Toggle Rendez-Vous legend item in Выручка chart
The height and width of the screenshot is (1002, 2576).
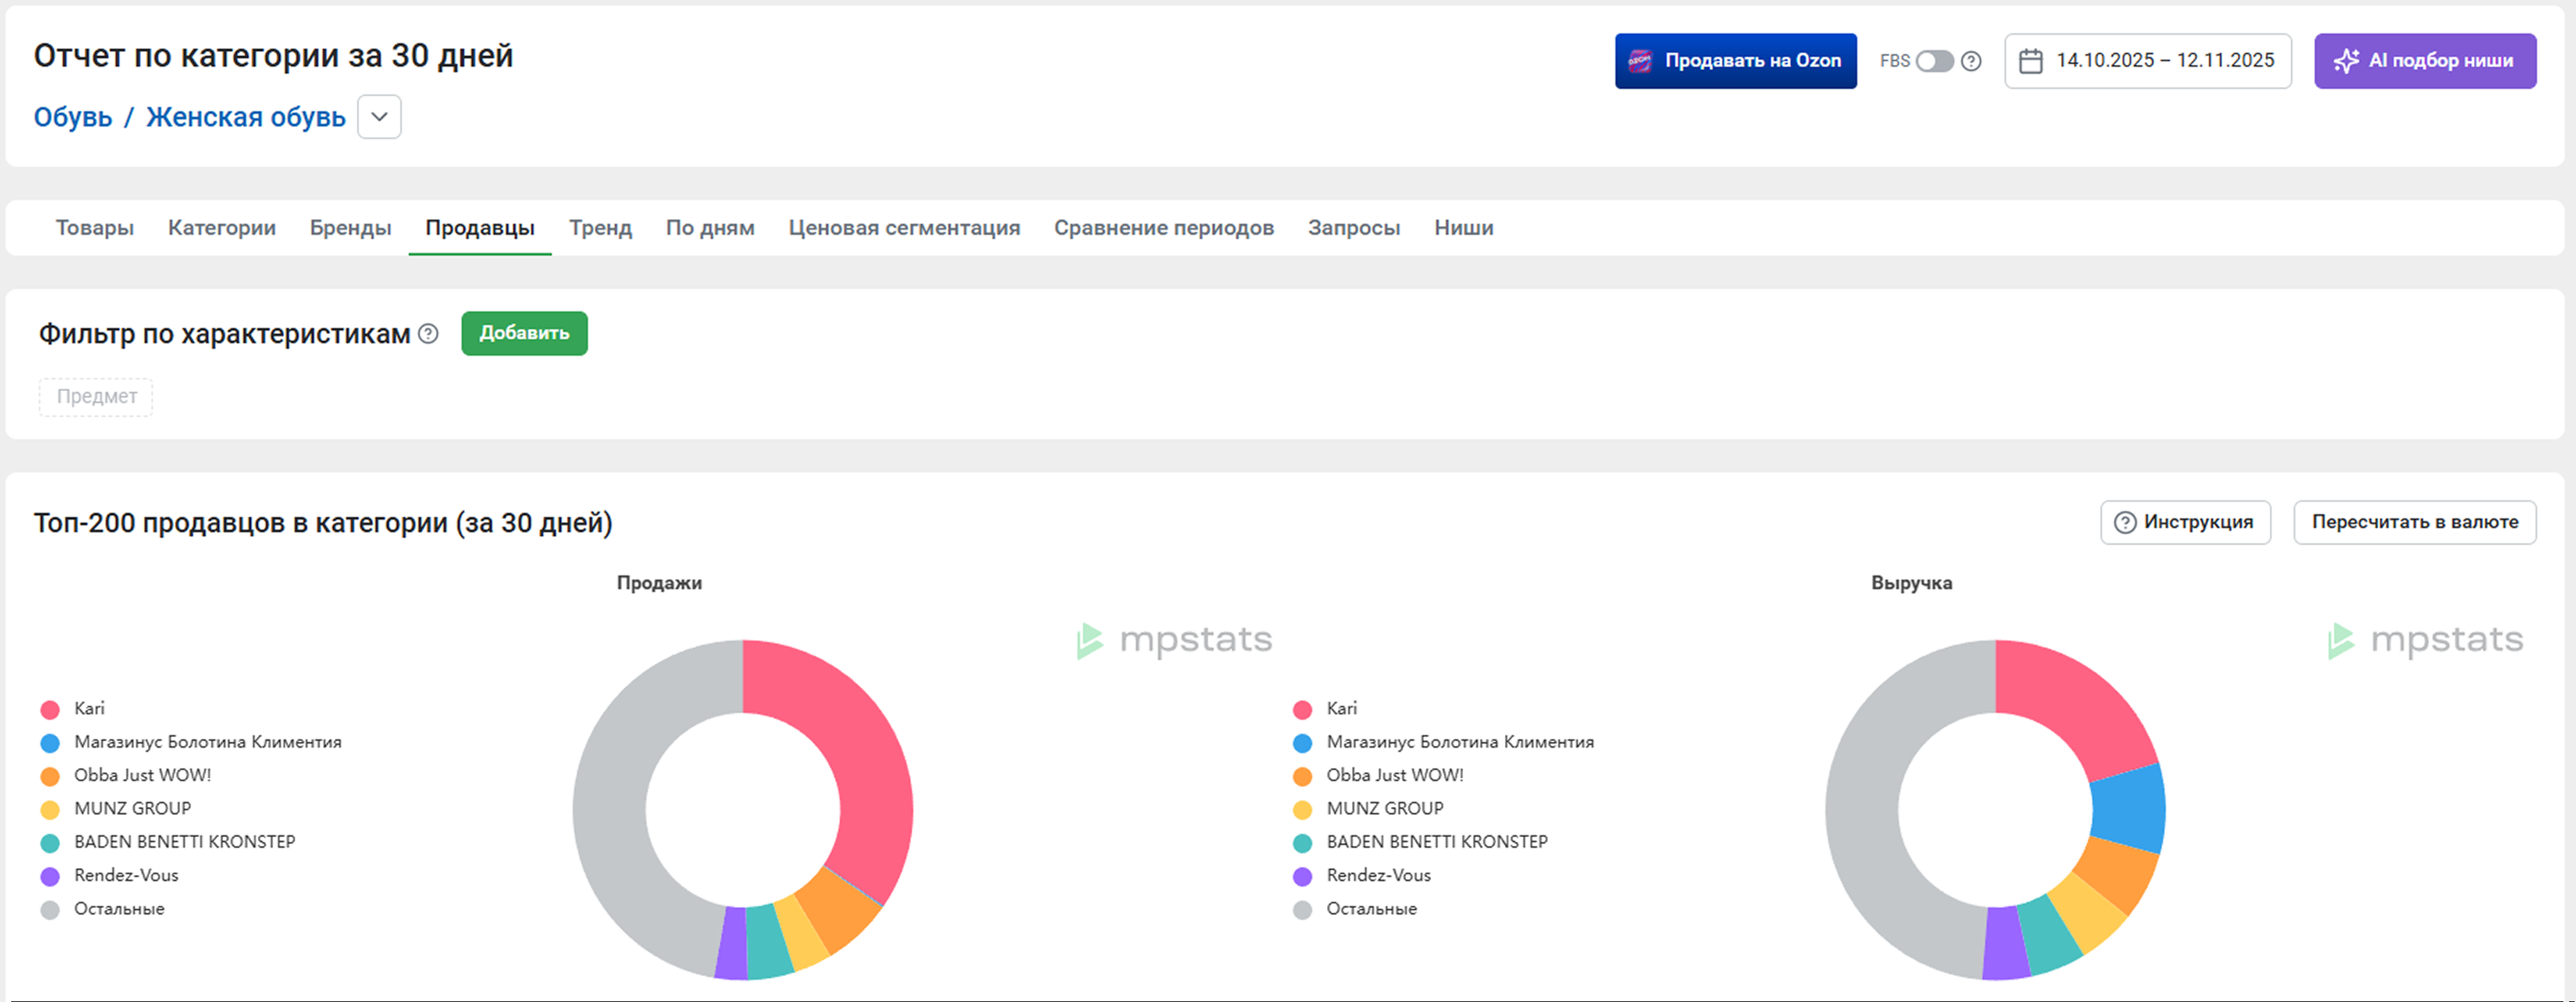1377,876
